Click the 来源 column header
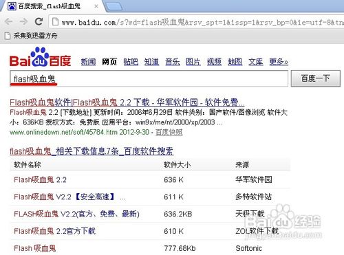344x255 pixels. (242, 165)
